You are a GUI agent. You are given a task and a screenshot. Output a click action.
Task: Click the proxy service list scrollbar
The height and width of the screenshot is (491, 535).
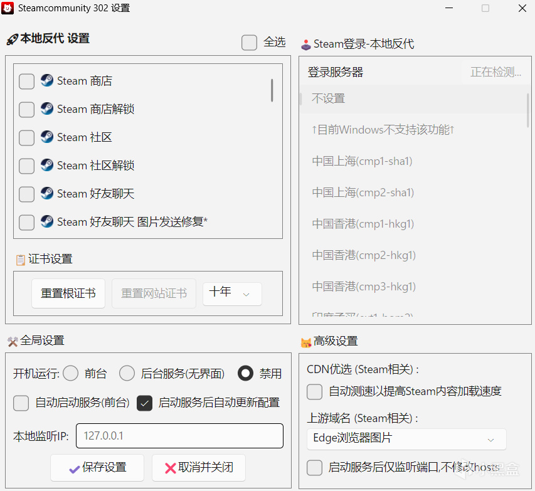272,90
